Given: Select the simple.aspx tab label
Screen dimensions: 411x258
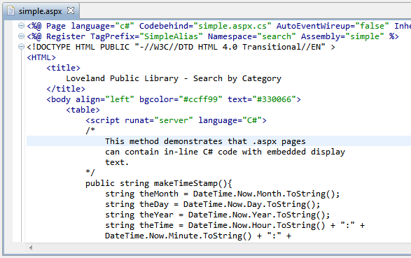Looking at the screenshot, I should click(x=40, y=11).
